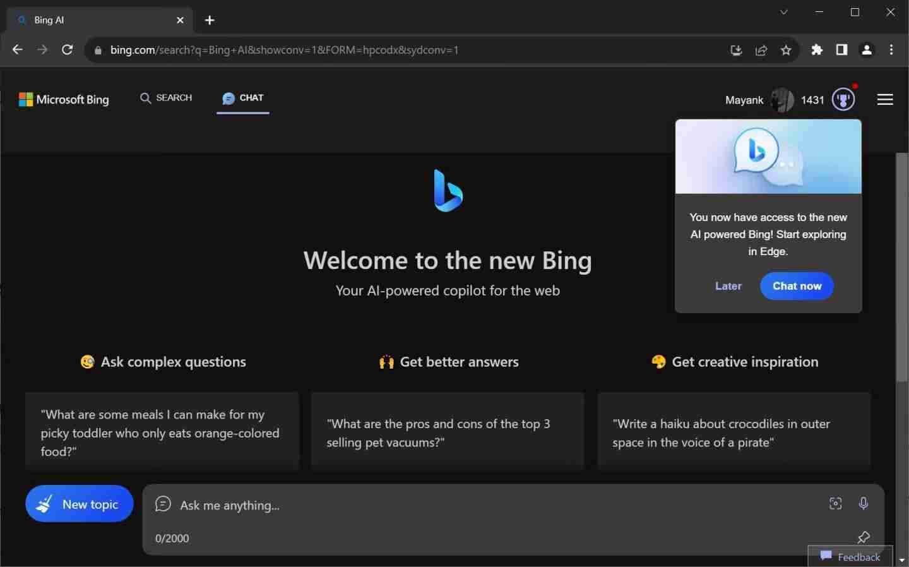Open visual search in the chat box
909x567 pixels.
(x=835, y=504)
